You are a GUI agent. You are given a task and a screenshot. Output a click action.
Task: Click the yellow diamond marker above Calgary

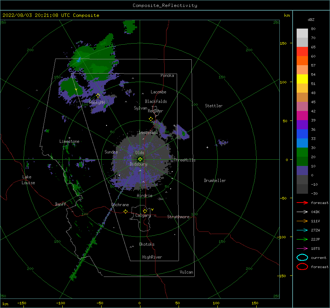pyautogui.click(x=145, y=211)
